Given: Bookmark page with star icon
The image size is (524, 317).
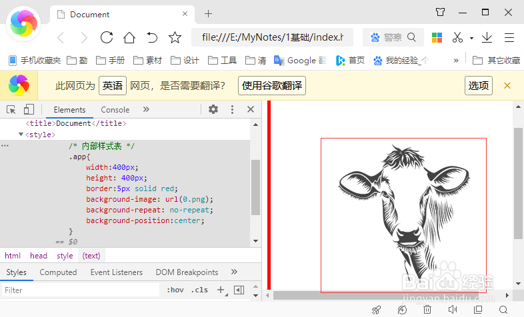Looking at the screenshot, I should 175,37.
